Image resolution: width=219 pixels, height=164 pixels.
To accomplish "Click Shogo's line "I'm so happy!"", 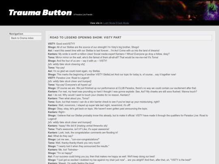I will [x=60, y=153].
